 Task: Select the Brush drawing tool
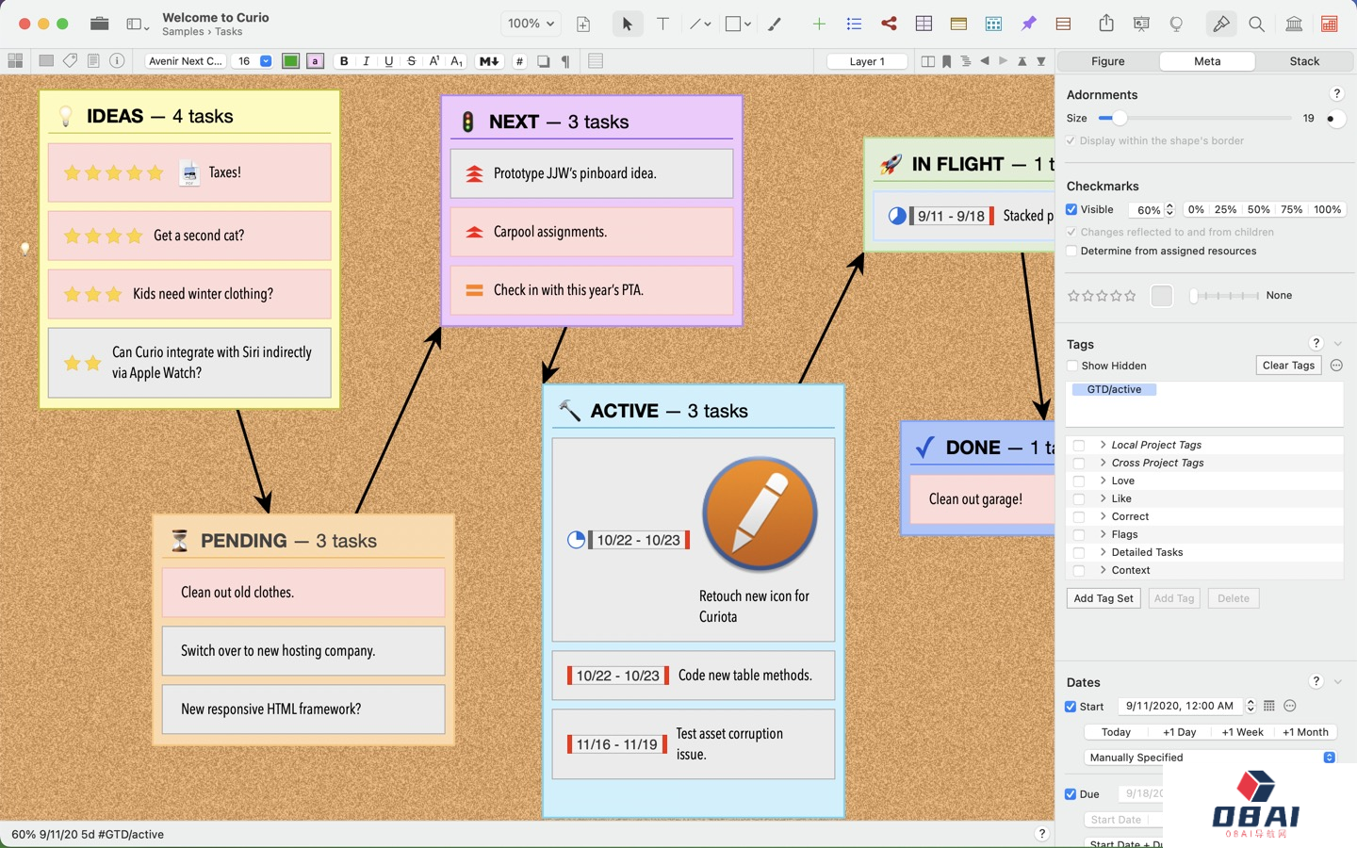pyautogui.click(x=775, y=24)
